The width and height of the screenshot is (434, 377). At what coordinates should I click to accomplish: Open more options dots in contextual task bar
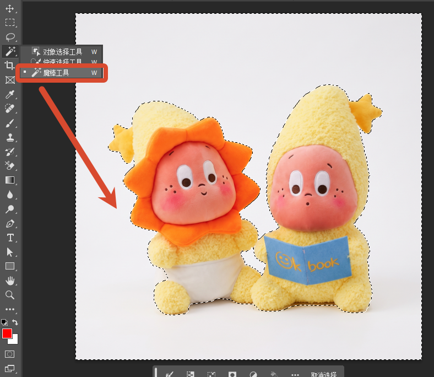[x=295, y=374]
